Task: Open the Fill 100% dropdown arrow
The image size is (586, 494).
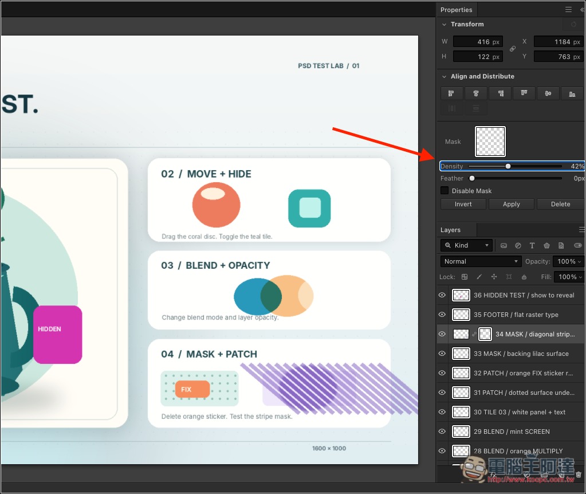Action: coord(580,277)
